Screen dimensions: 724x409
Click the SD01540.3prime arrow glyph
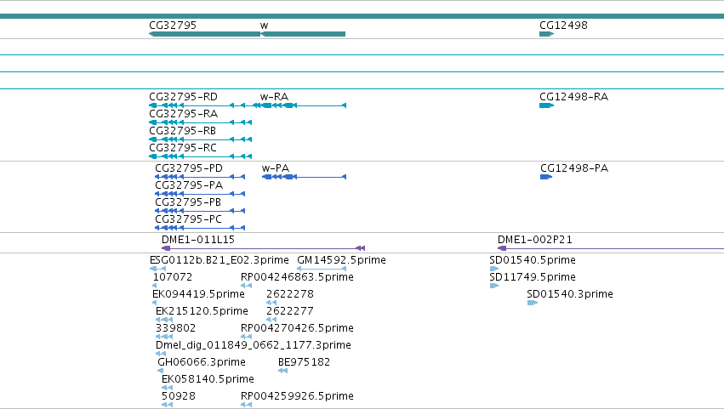pyautogui.click(x=533, y=303)
